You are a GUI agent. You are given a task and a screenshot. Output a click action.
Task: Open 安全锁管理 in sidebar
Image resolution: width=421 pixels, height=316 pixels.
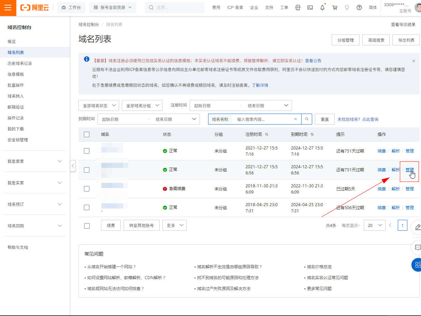pos(18,140)
